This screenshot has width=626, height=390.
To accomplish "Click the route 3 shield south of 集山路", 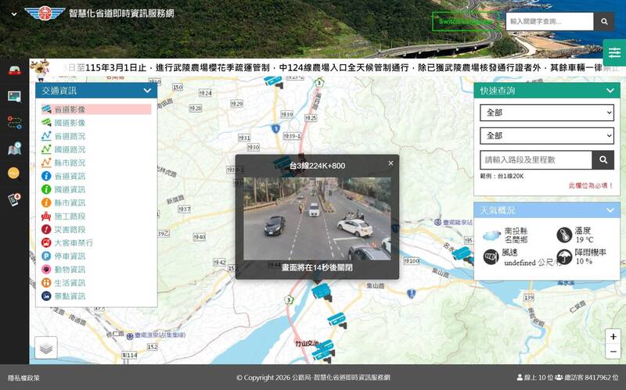I will coord(289,300).
